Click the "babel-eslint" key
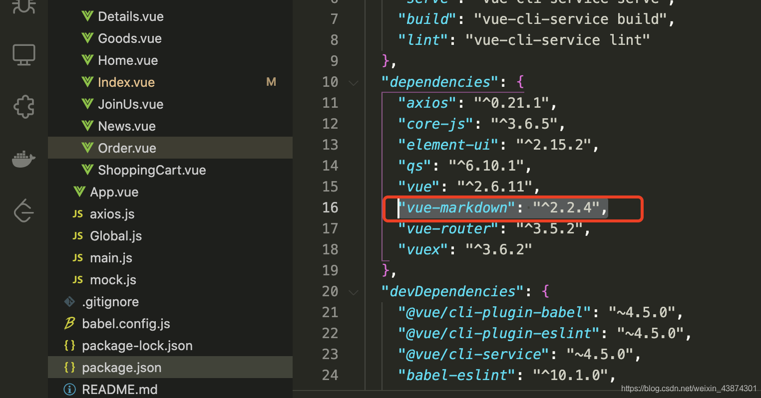Screen dimensions: 761x398 456,375
